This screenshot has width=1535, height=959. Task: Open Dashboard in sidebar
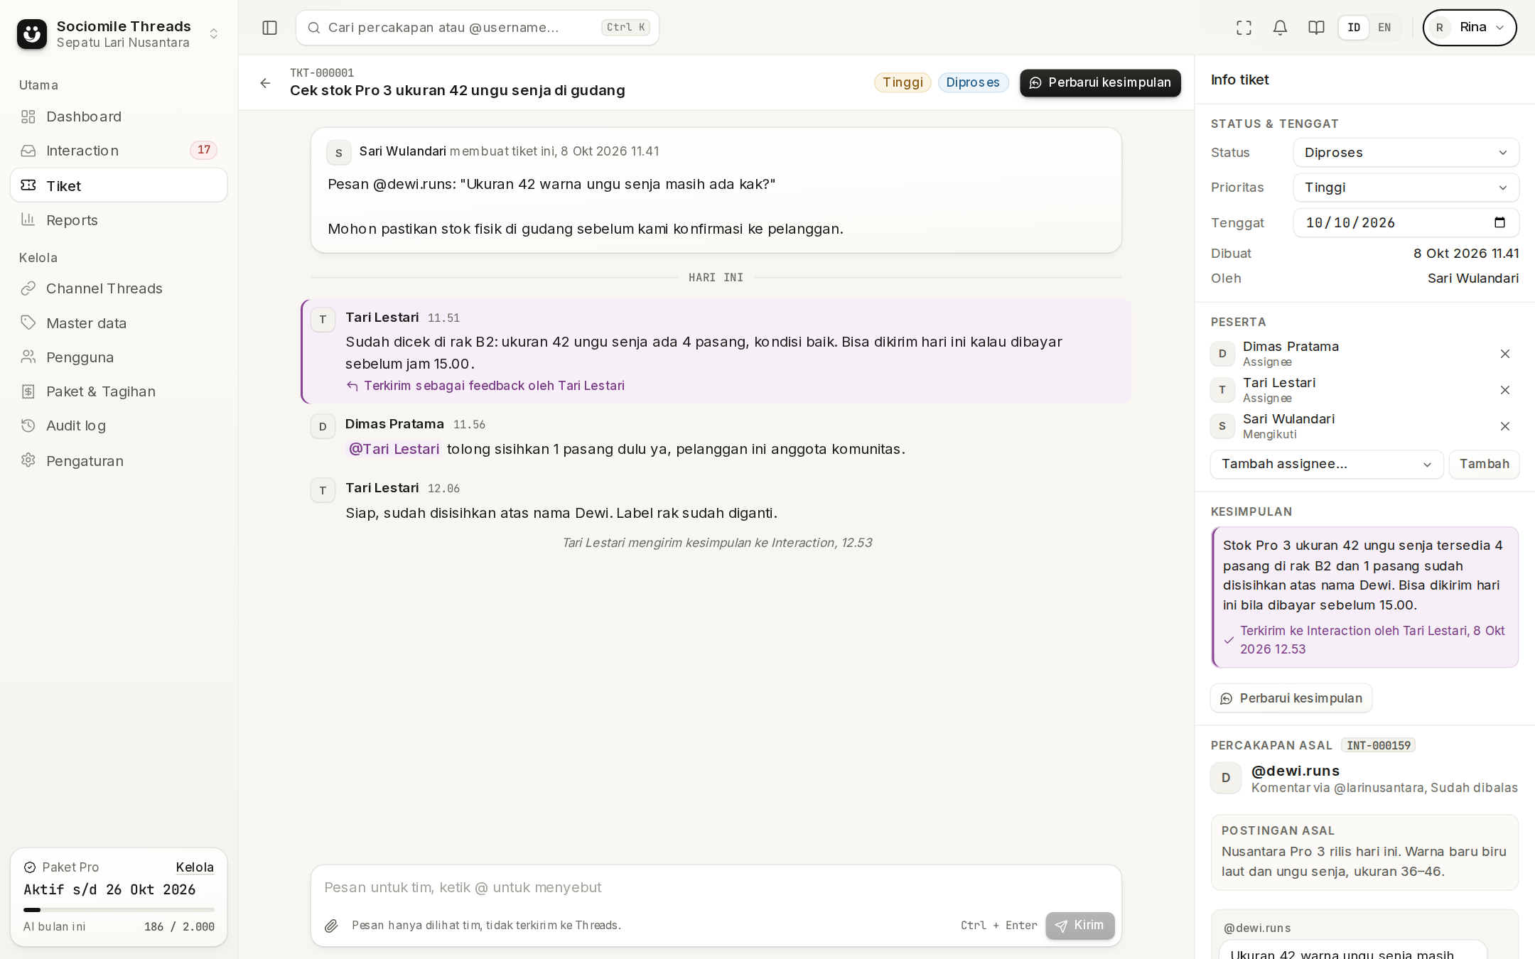click(119, 117)
